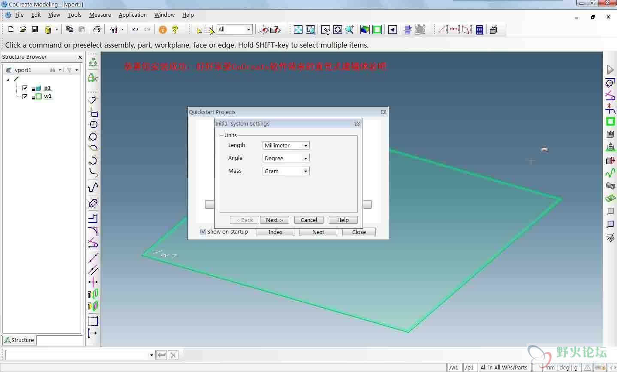Click the command line enter arrow button
The height and width of the screenshot is (372, 617).
tap(161, 355)
